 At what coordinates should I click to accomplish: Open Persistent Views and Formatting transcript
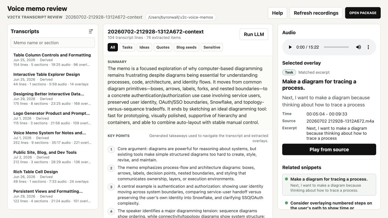53,196
